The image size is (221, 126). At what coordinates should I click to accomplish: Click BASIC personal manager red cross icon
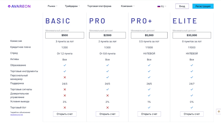pyautogui.click(x=65, y=77)
